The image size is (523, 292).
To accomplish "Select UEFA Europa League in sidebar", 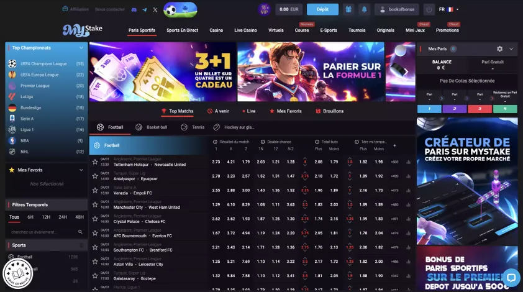I will tap(46, 75).
